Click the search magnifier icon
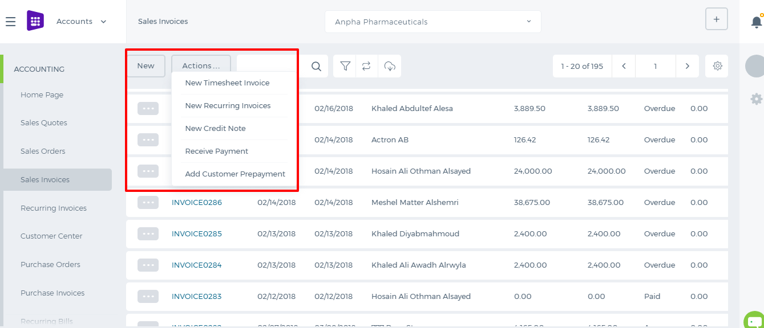The height and width of the screenshot is (328, 764). (x=316, y=67)
